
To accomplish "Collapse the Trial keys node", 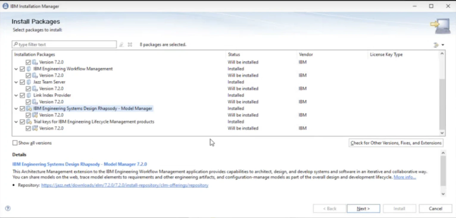I will [16, 122].
